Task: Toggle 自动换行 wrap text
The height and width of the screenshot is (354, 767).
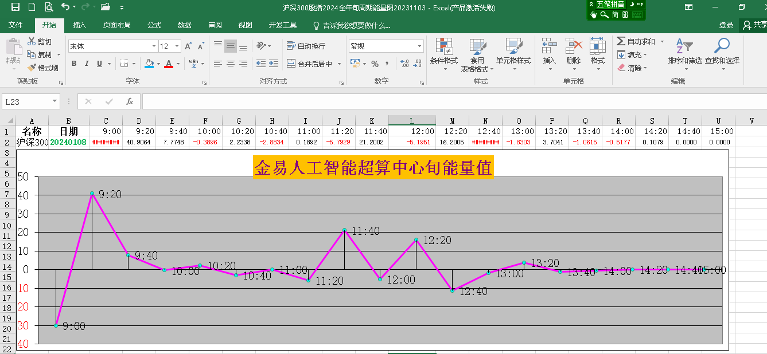Action: [306, 46]
